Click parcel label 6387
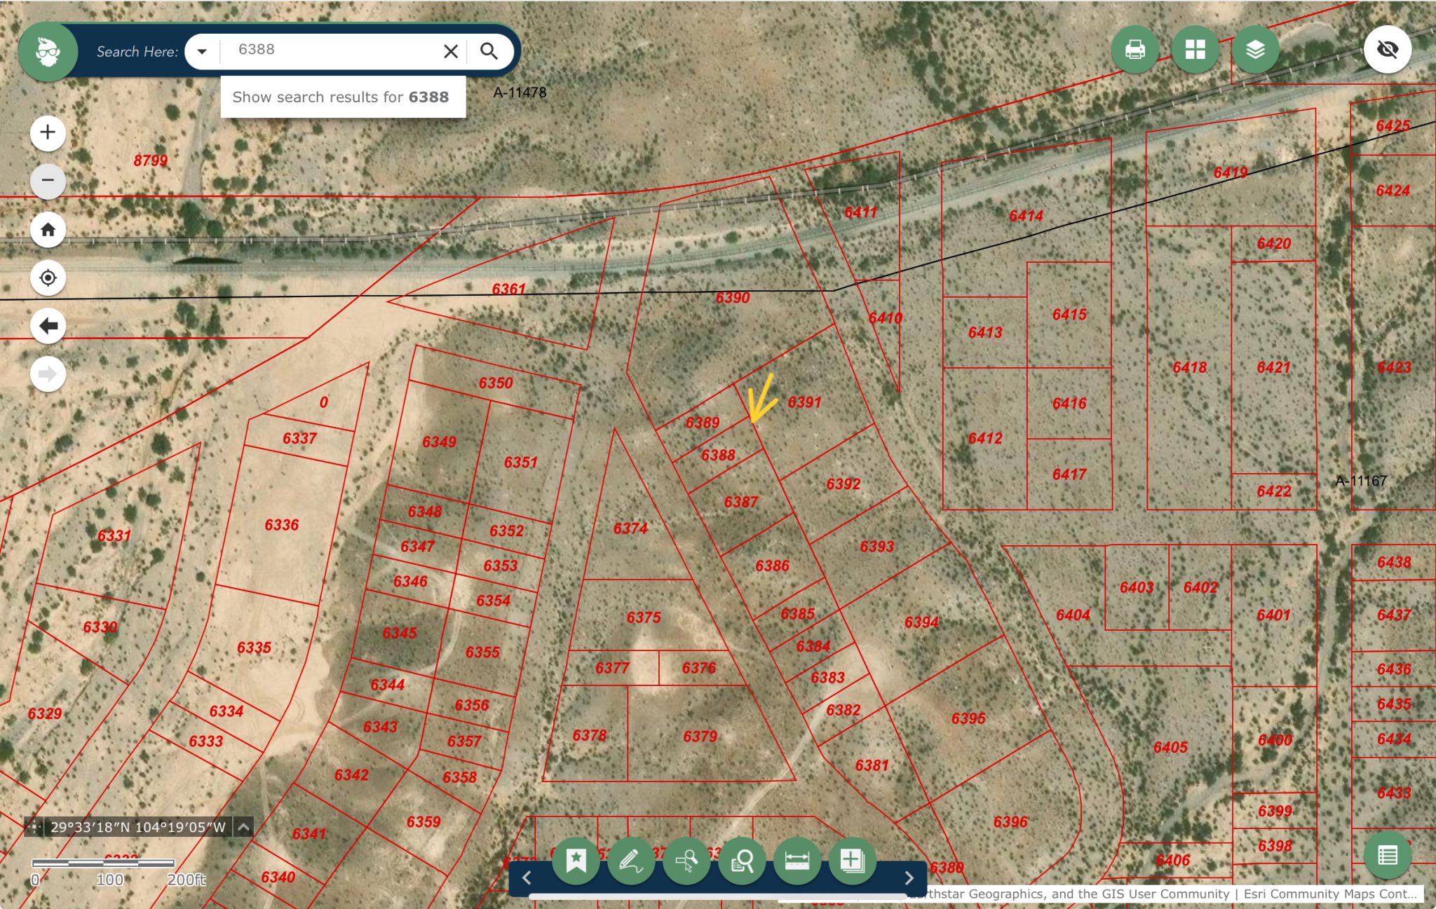Viewport: 1436px width, 909px height. 741,502
